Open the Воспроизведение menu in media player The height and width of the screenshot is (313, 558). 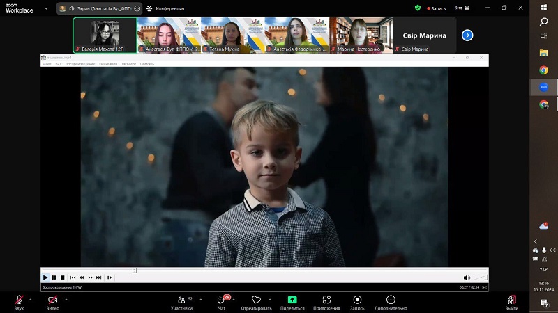coord(80,64)
